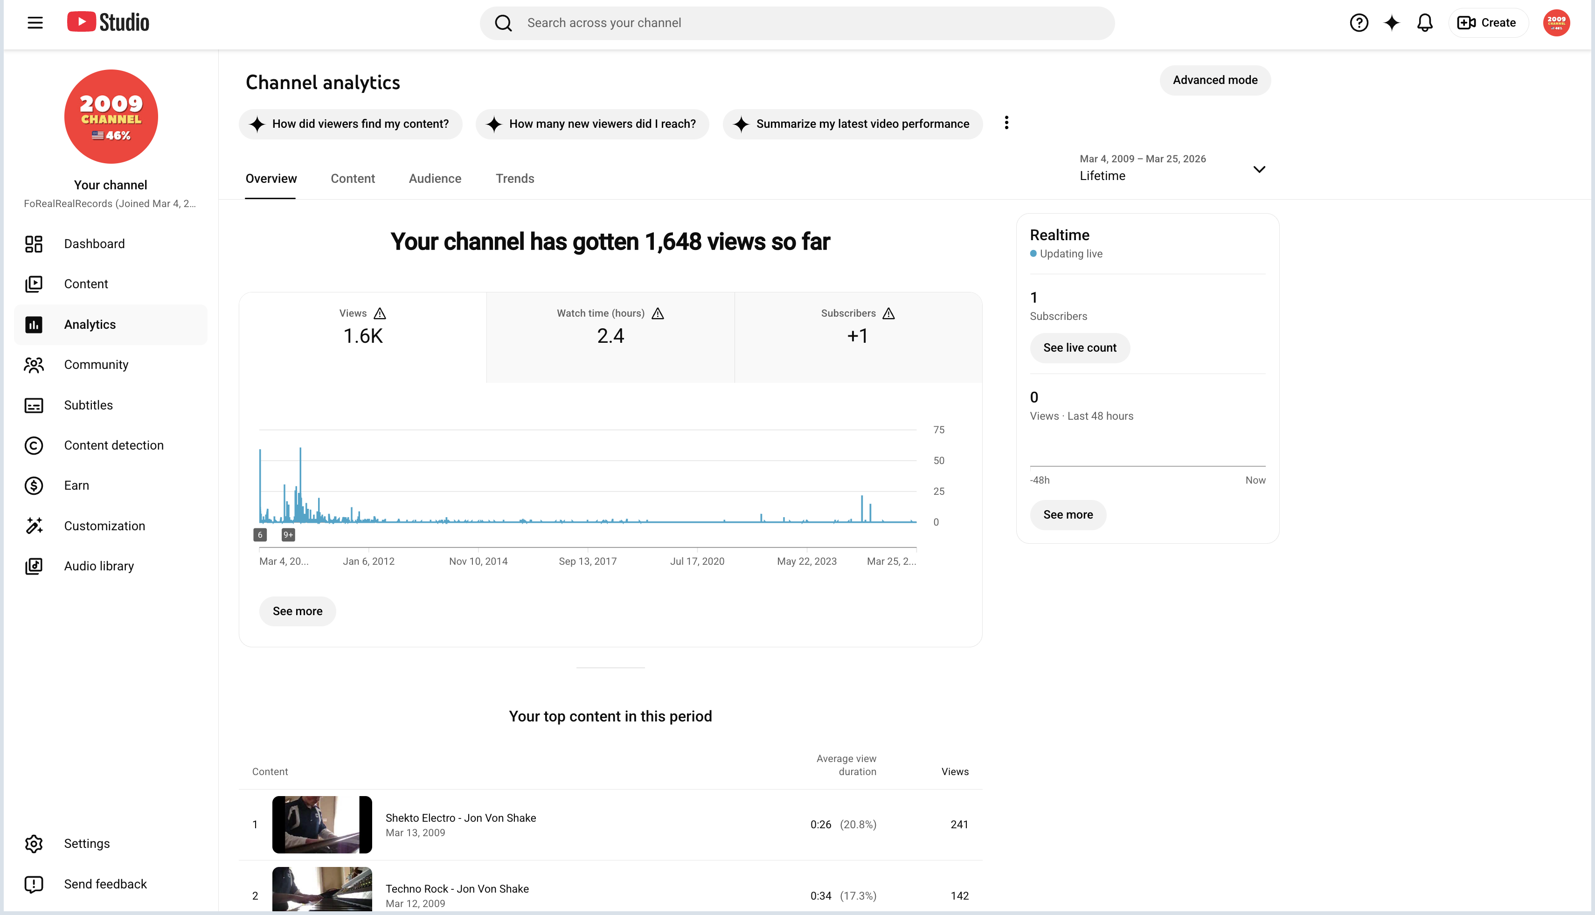Open Content in the sidebar
Viewport: 1595px width, 915px height.
click(x=111, y=284)
